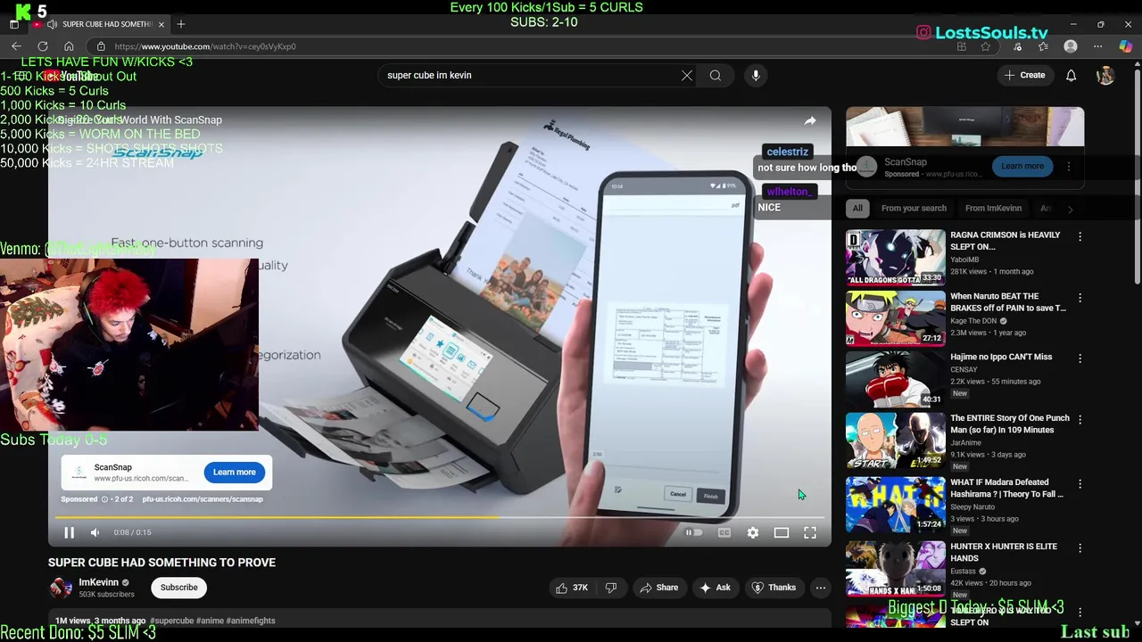Start voice search with the microphone
This screenshot has width=1142, height=642.
point(756,76)
